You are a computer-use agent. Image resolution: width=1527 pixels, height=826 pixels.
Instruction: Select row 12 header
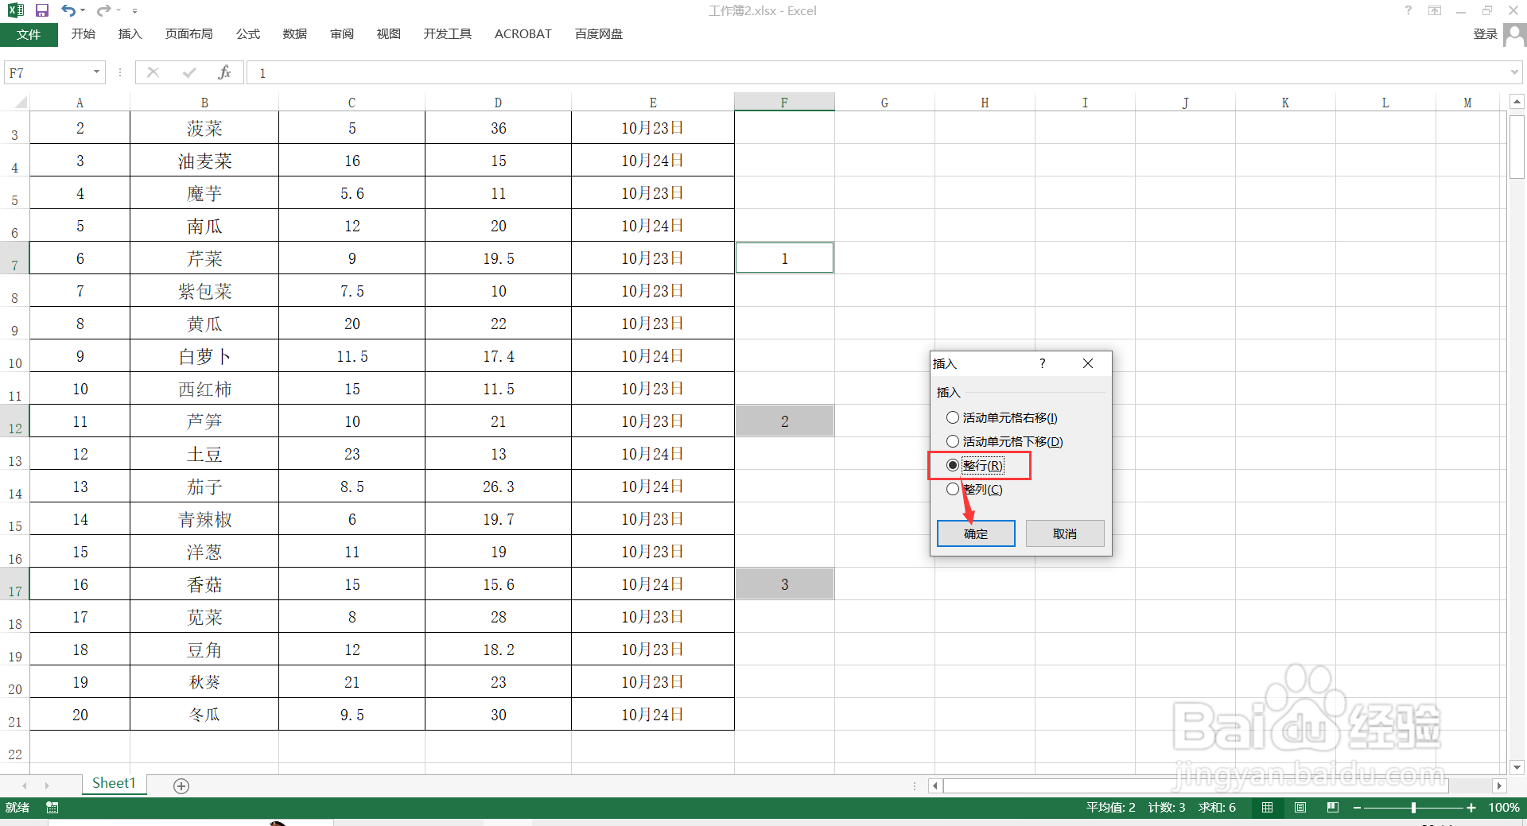tap(14, 421)
